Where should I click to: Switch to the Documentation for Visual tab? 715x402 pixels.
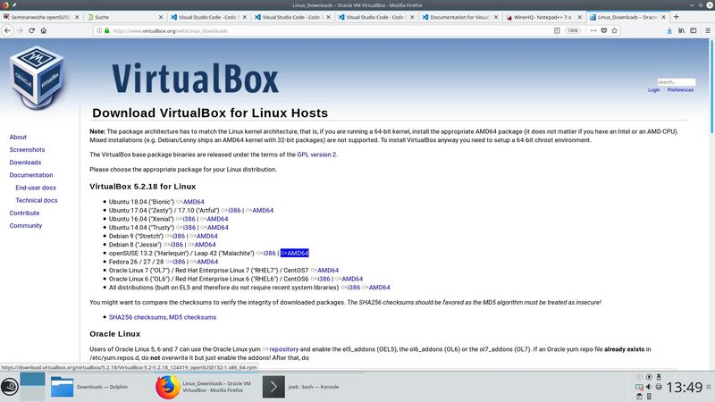[x=459, y=17]
